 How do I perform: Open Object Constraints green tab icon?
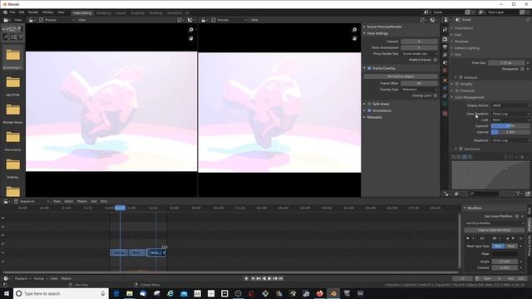446,105
